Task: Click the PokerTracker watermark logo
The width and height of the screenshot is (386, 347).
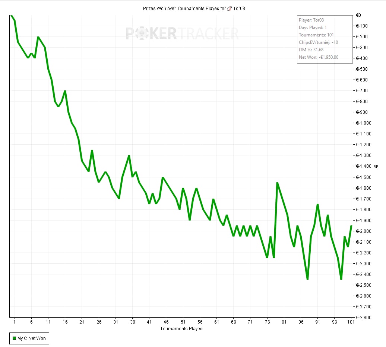Action: pyautogui.click(x=182, y=33)
